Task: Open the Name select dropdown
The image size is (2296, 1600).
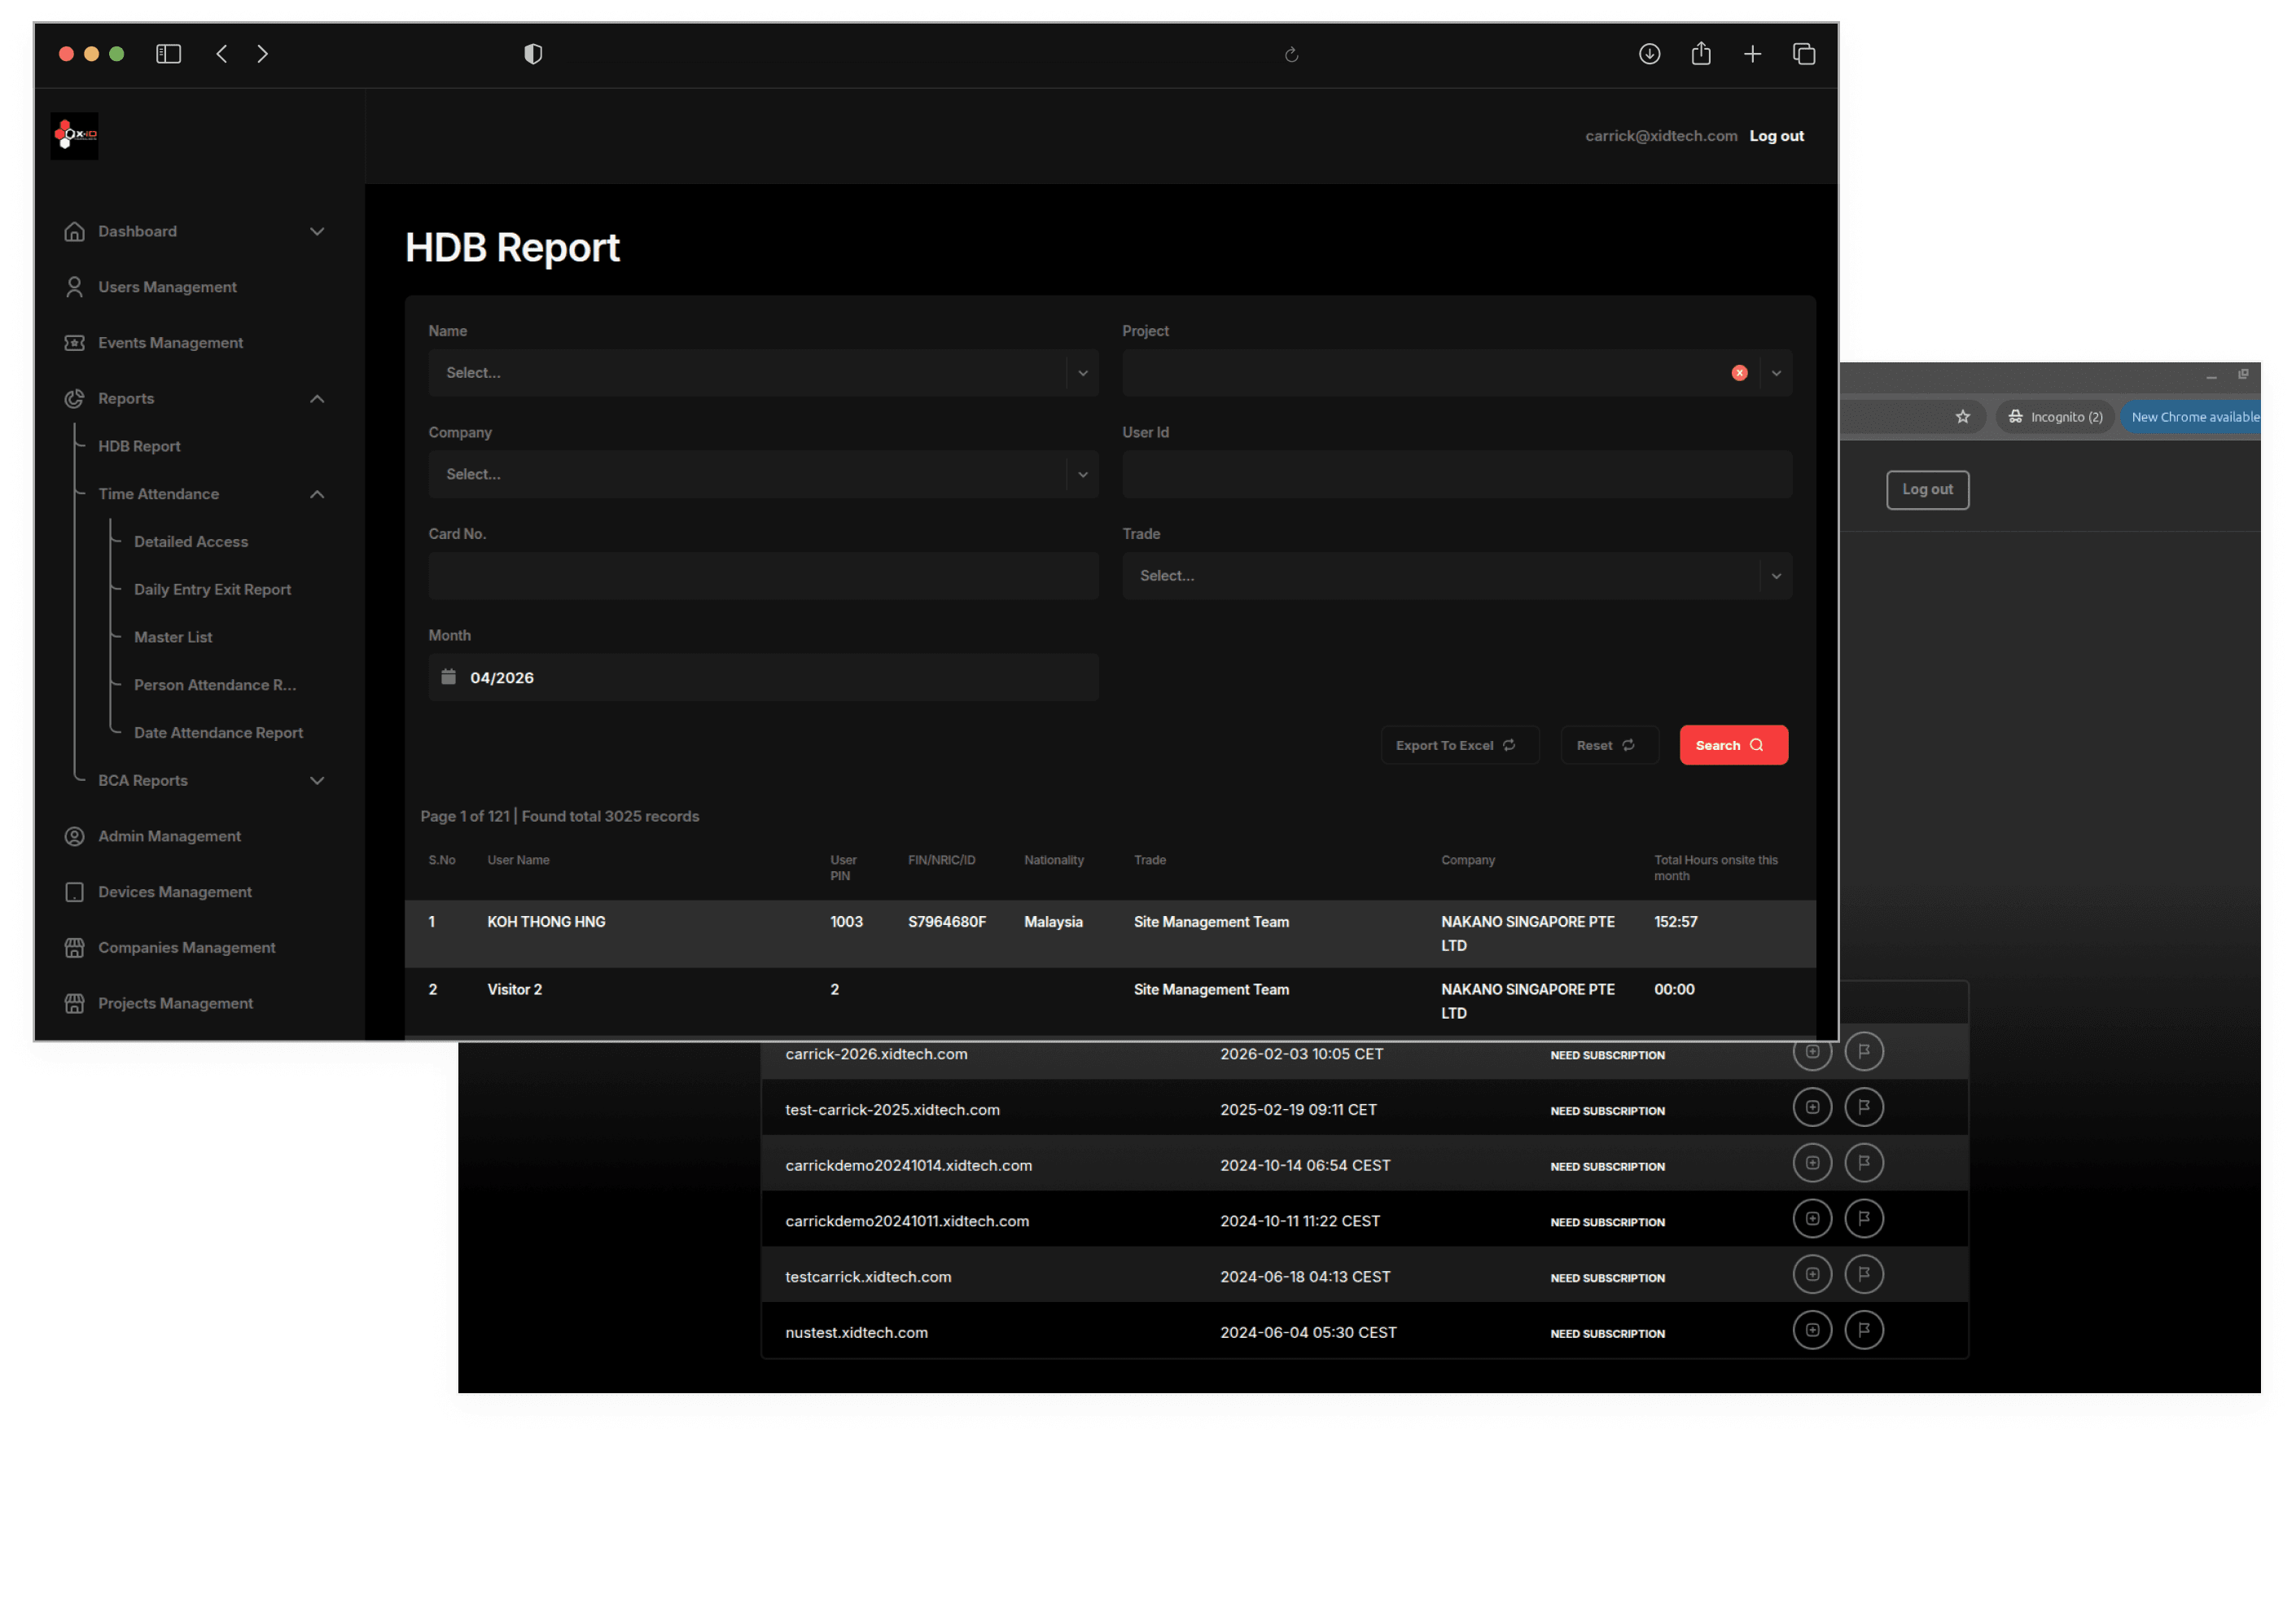Action: click(763, 373)
